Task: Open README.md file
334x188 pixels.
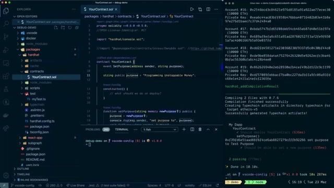Action: [35, 160]
